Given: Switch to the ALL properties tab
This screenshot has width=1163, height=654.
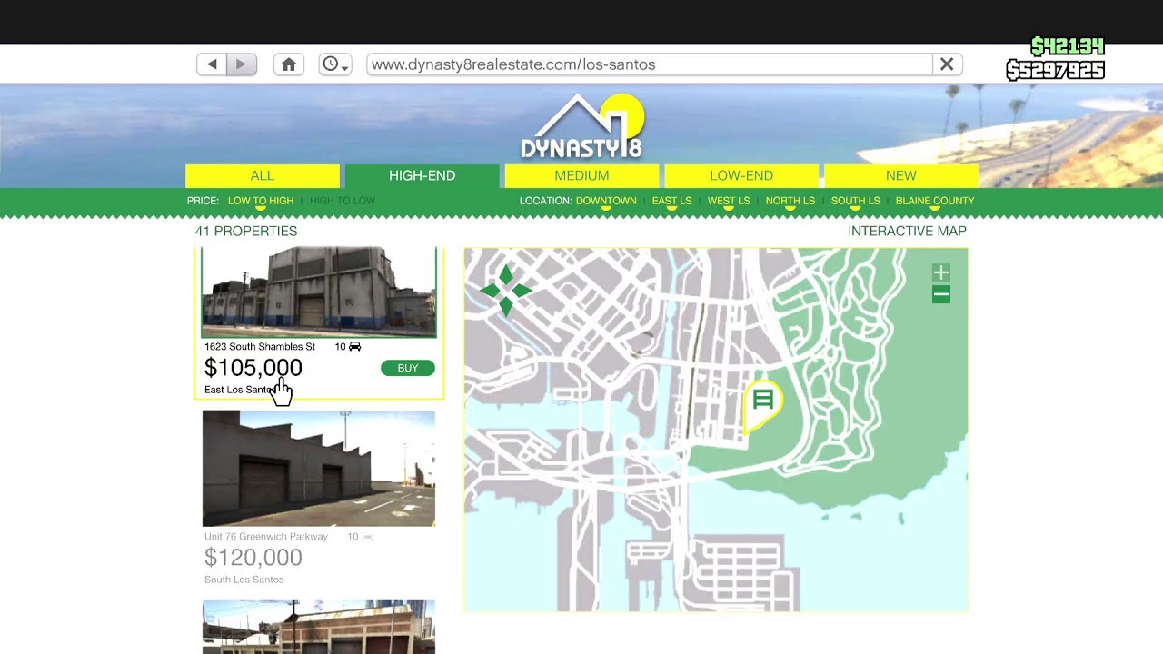Looking at the screenshot, I should [x=263, y=175].
